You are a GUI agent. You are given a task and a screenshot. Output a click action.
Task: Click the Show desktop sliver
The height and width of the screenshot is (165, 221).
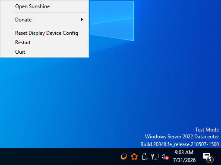[220, 156]
